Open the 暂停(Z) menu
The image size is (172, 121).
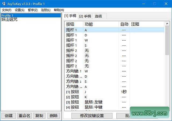click(33, 10)
